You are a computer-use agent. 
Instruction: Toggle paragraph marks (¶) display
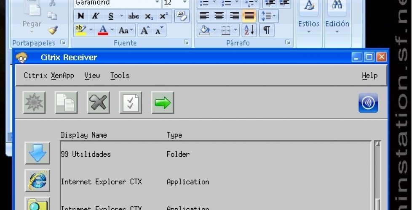267,30
